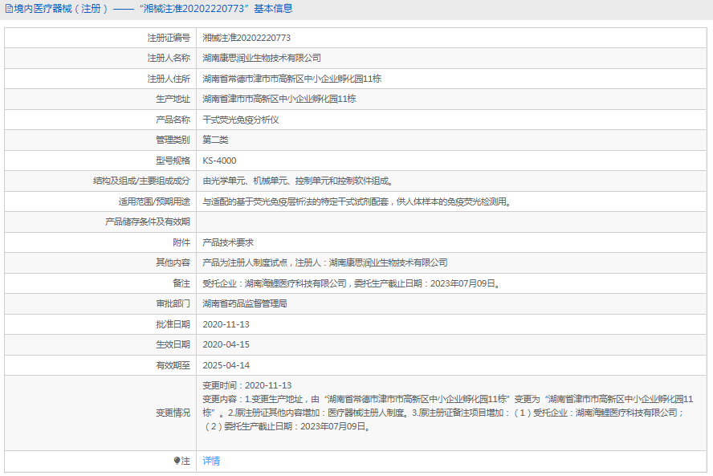Select the 生产地址 row label
The width and height of the screenshot is (713, 476).
coord(173,99)
